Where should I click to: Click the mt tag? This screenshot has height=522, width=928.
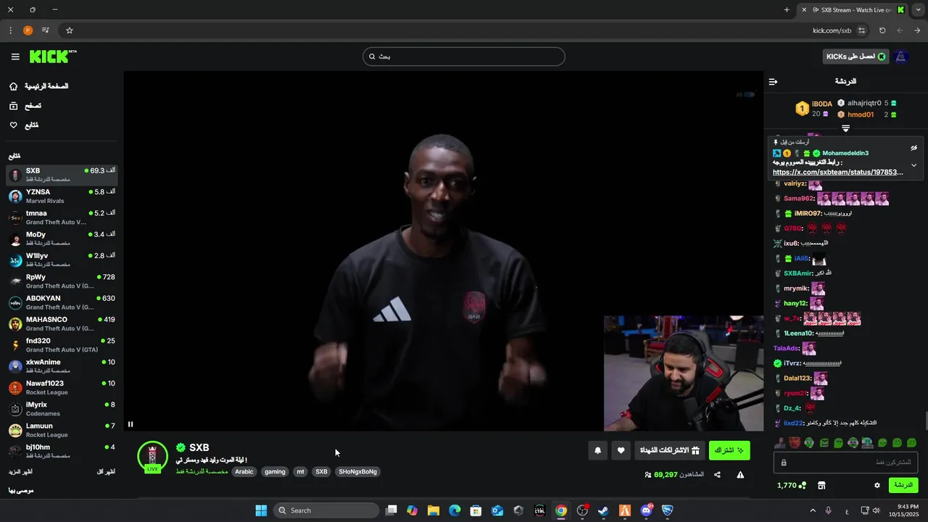click(300, 471)
